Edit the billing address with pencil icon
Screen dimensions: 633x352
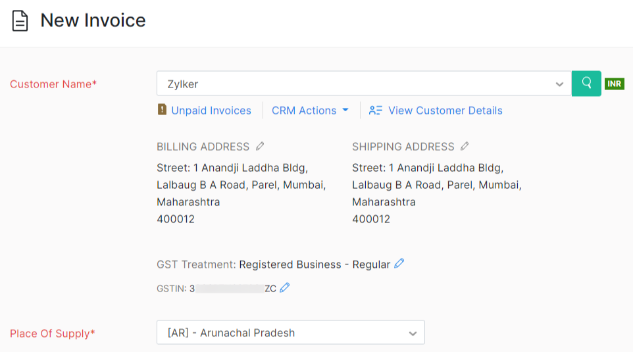[260, 146]
